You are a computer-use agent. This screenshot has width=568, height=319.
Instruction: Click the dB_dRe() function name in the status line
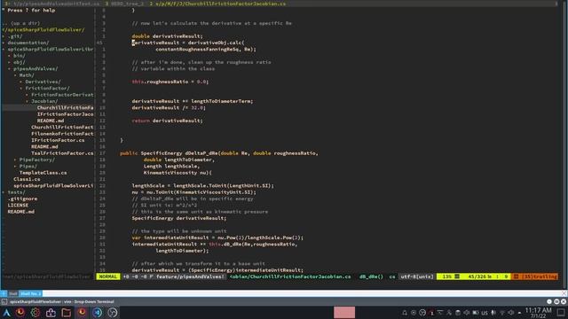click(371, 276)
